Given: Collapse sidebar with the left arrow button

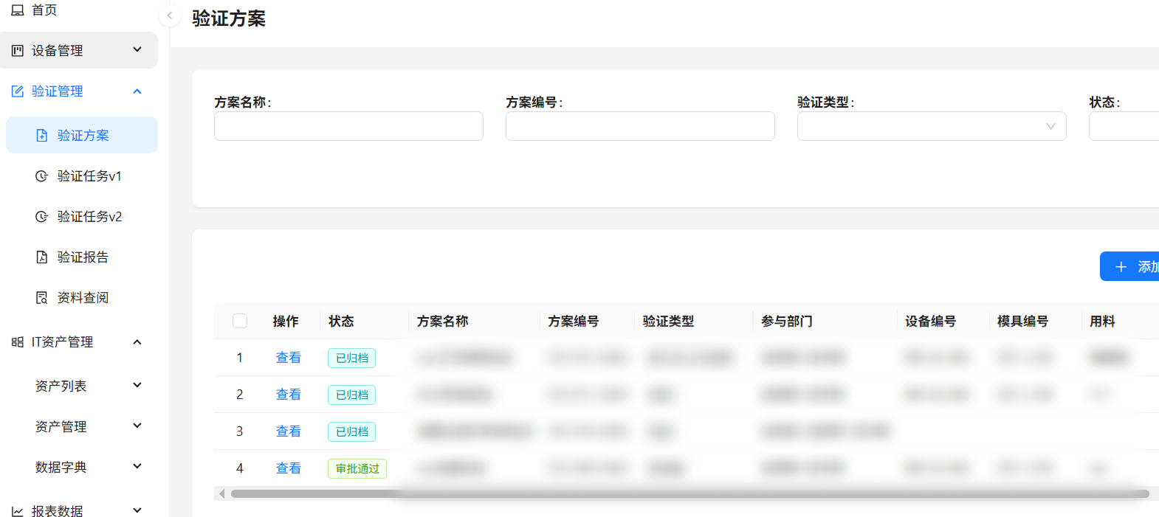Looking at the screenshot, I should (x=170, y=15).
